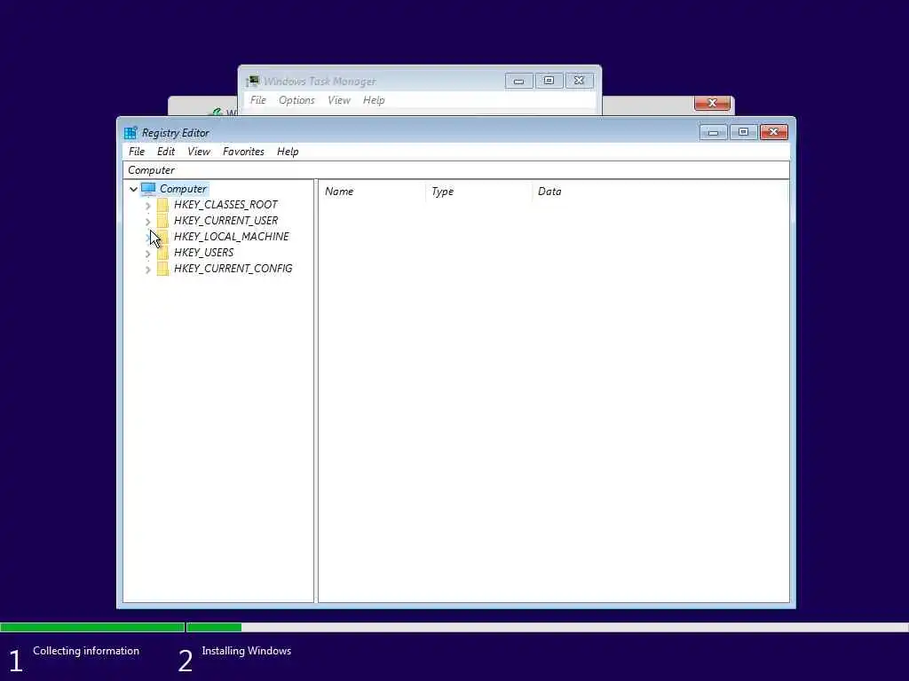Click the registry address bar field
The width and height of the screenshot is (909, 681).
[455, 170]
